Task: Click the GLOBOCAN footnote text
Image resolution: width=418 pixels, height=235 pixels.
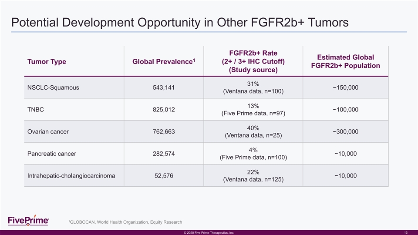Action: (x=125, y=222)
